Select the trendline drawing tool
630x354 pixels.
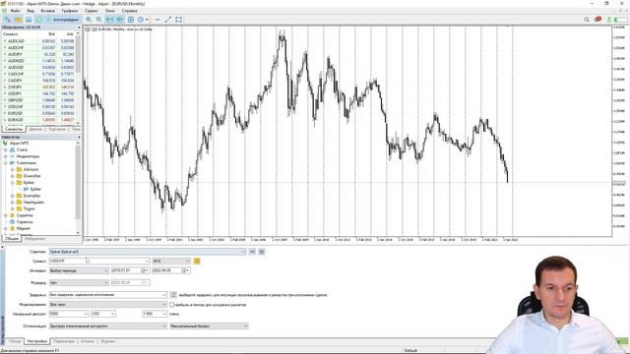pyautogui.click(x=168, y=20)
